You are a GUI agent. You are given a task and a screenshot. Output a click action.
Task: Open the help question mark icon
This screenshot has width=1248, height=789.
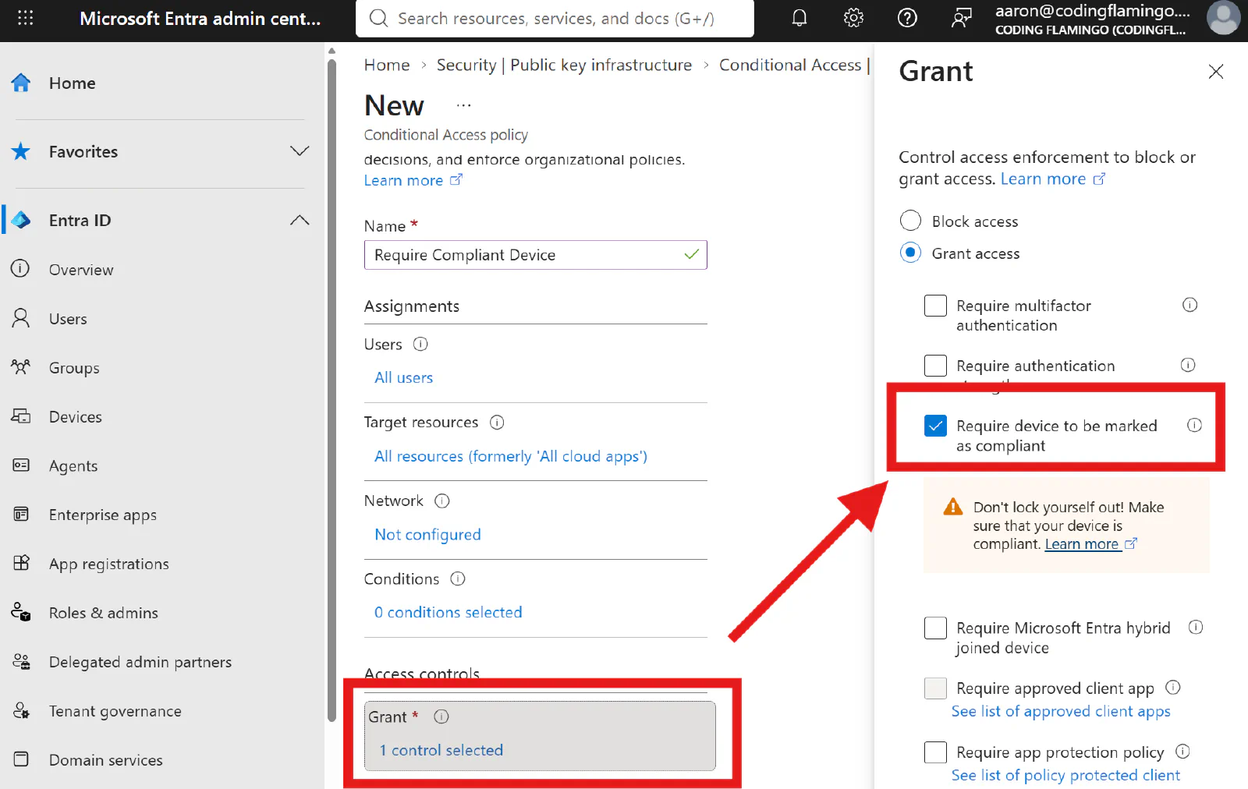point(907,18)
